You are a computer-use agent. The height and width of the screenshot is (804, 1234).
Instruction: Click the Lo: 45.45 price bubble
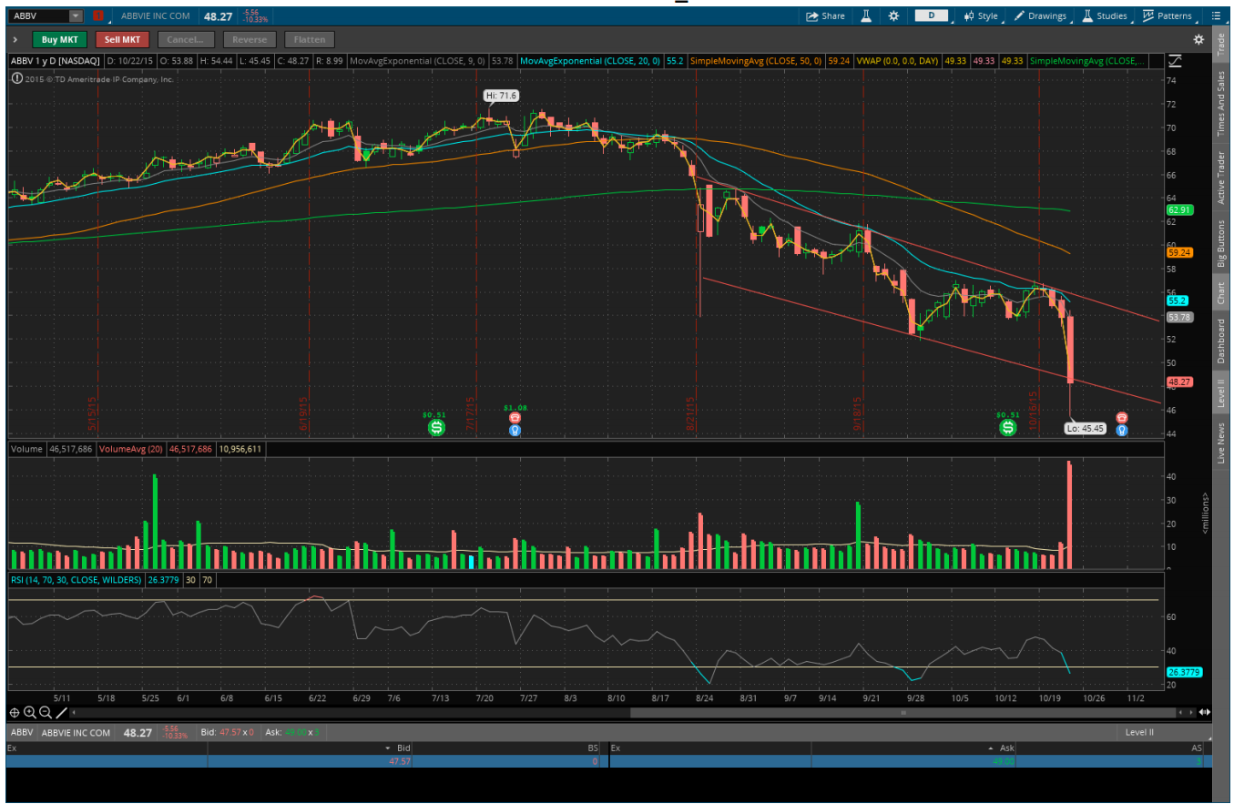1086,428
